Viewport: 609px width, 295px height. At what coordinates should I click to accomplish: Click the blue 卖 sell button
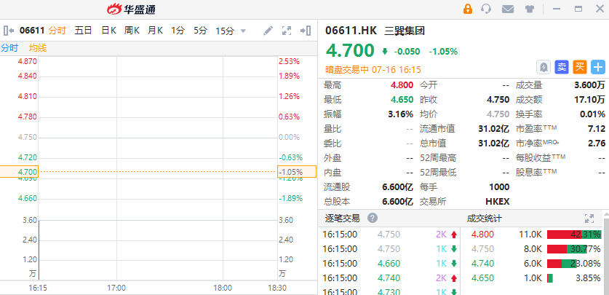(x=562, y=67)
